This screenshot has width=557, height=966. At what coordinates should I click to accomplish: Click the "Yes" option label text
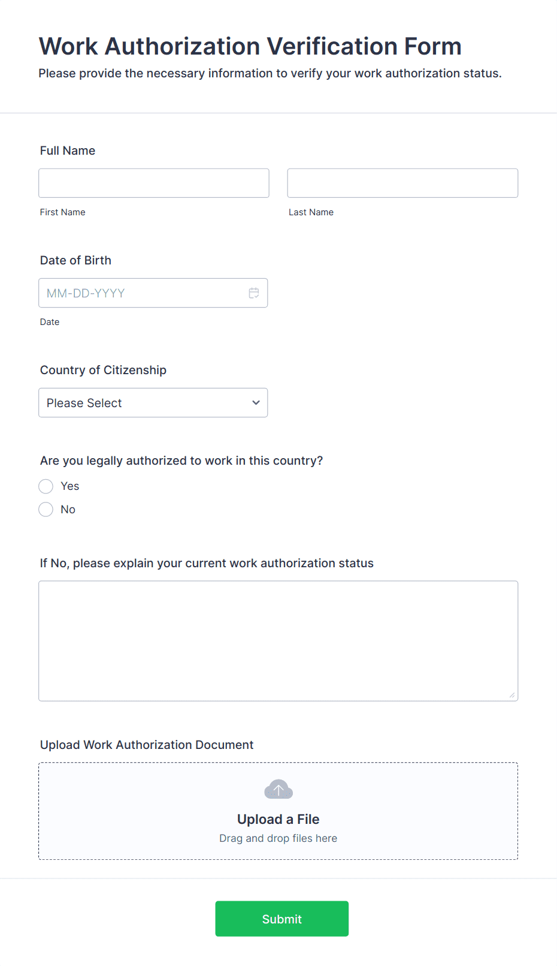(x=70, y=486)
